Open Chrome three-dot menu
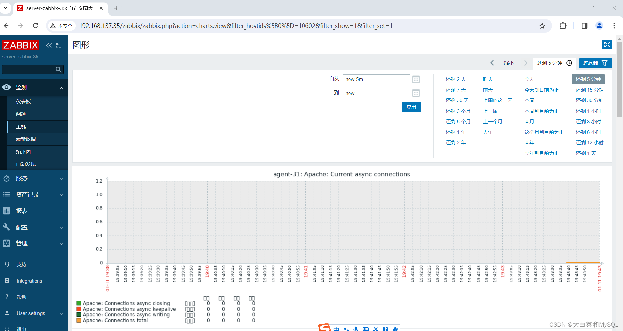623x331 pixels. 614,26
